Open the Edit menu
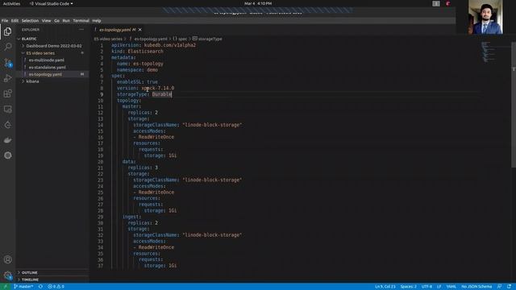This screenshot has height=290, width=516. point(15,20)
